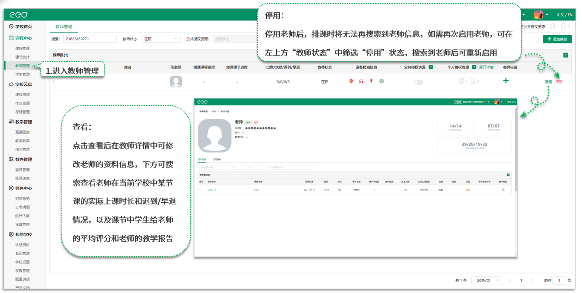Open 配置说明 in the sidebar
The image size is (582, 293).
click(23, 279)
